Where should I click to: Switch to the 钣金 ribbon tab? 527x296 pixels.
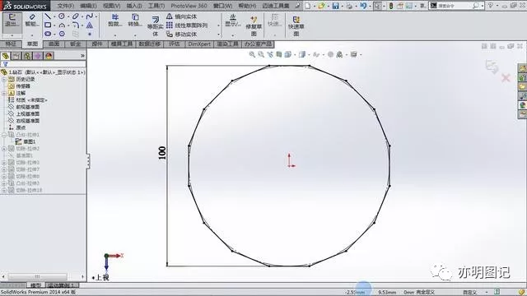coord(75,44)
